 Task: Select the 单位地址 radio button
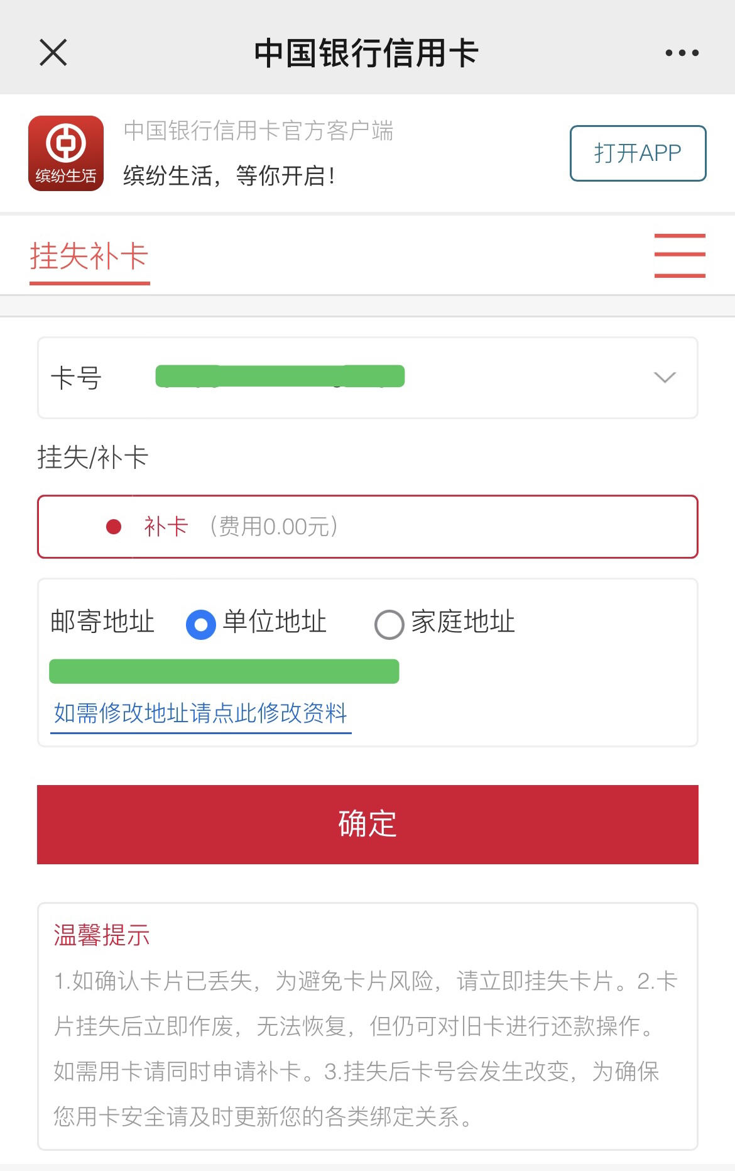[x=201, y=624]
